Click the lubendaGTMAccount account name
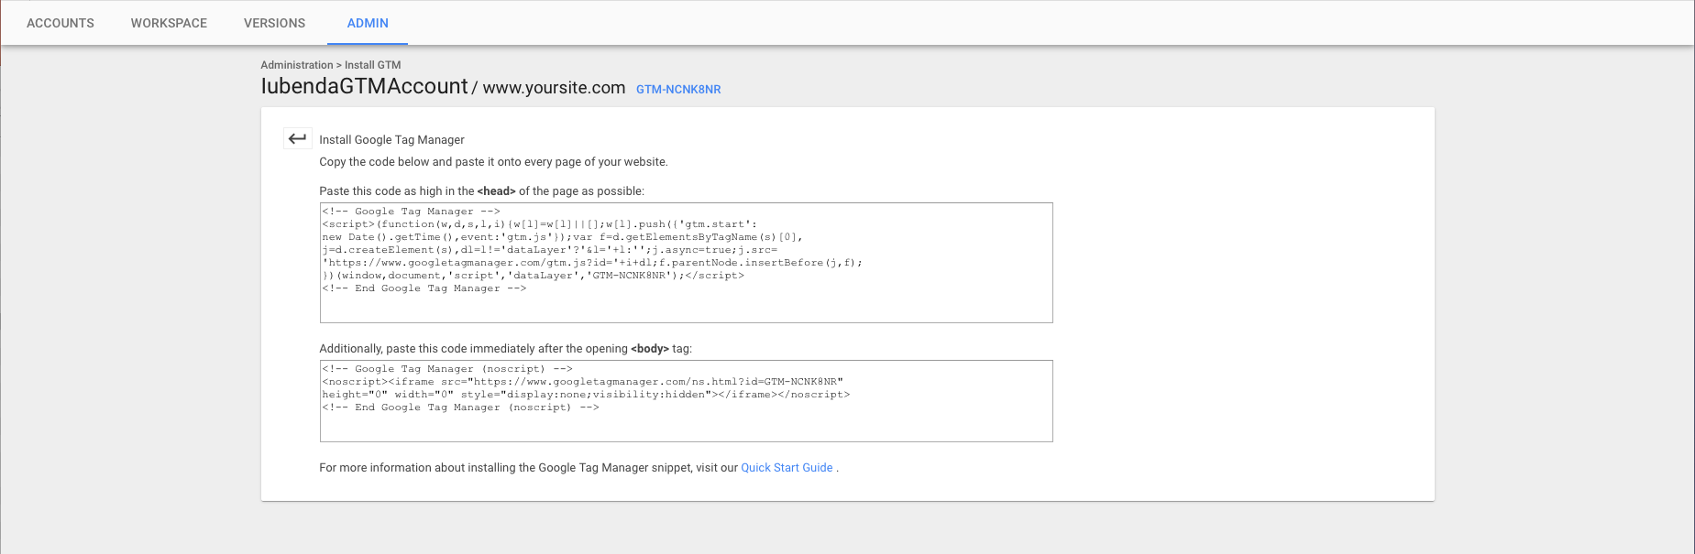Image resolution: width=1695 pixels, height=554 pixels. [364, 86]
